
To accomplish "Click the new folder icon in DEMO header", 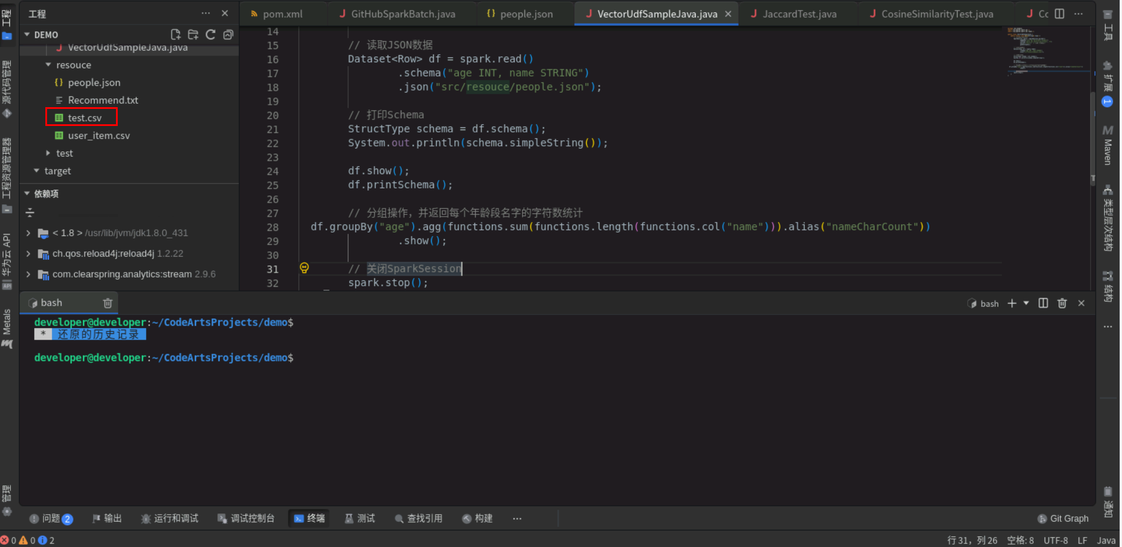I will pos(193,35).
